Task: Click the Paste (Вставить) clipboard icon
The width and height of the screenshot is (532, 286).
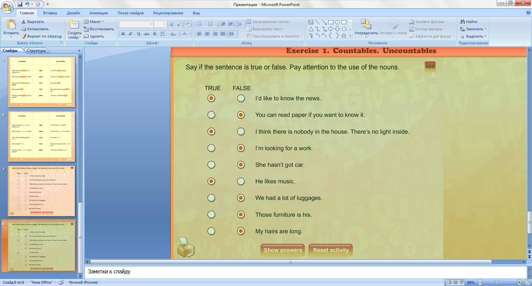Action: (x=11, y=25)
